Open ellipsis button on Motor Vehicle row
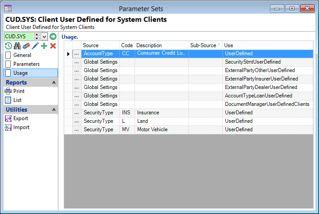319x214 pixels. pyautogui.click(x=77, y=130)
